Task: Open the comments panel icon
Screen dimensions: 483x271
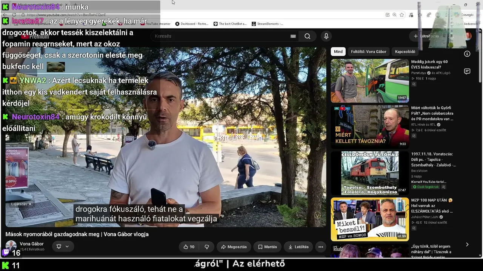Action: [x=467, y=72]
